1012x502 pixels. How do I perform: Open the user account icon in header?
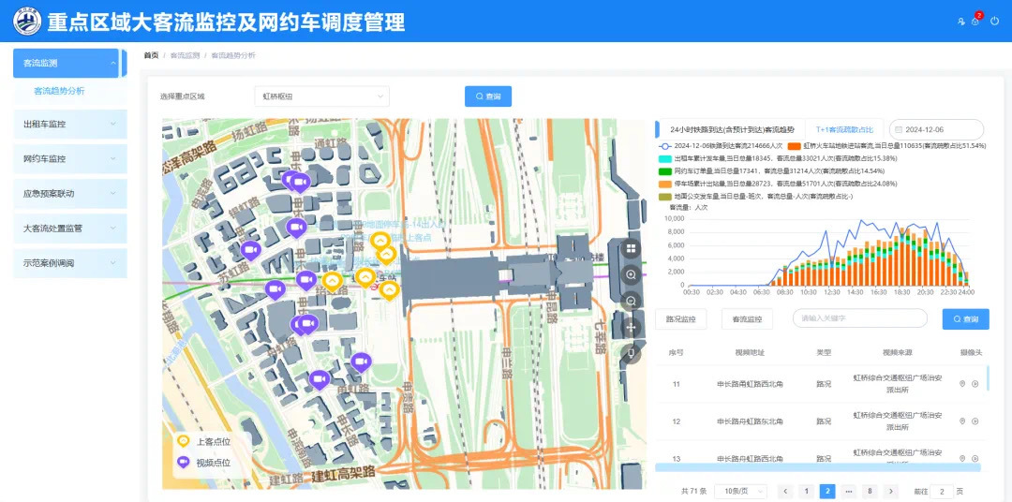coord(961,22)
